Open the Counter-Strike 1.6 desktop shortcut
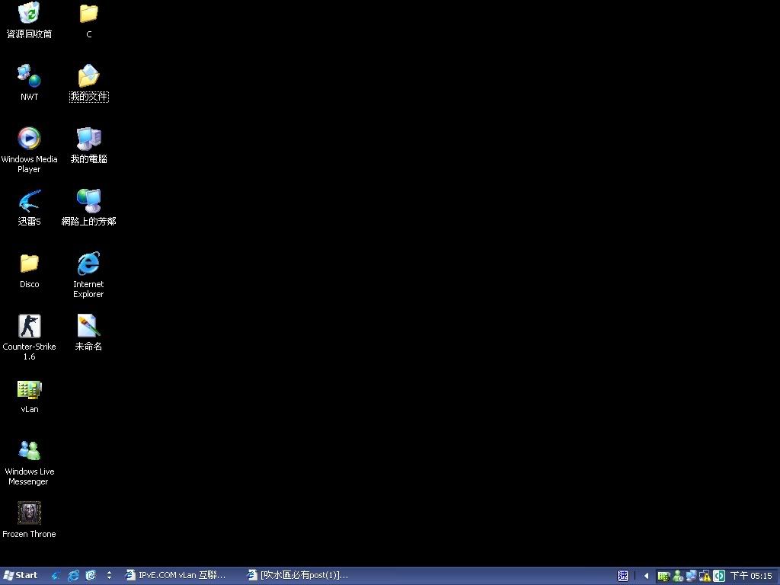 pos(29,327)
